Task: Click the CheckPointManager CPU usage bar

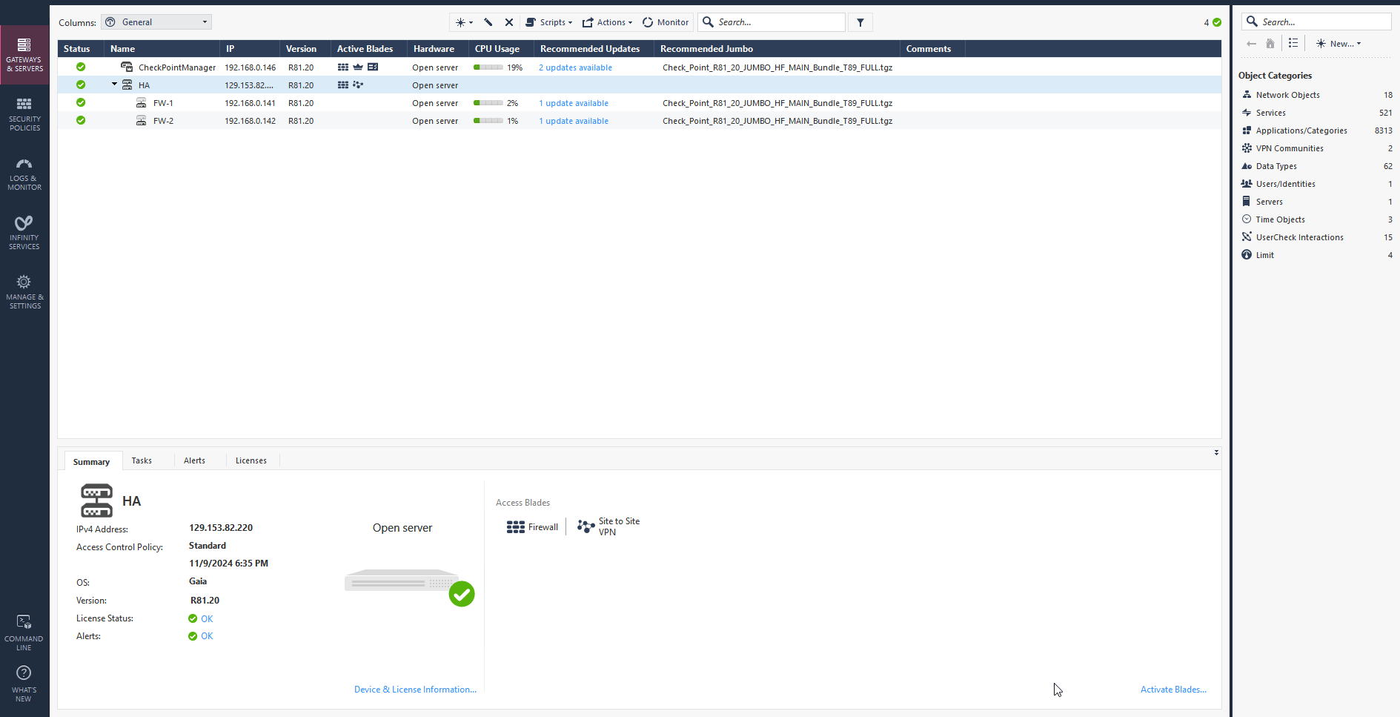Action: point(488,67)
